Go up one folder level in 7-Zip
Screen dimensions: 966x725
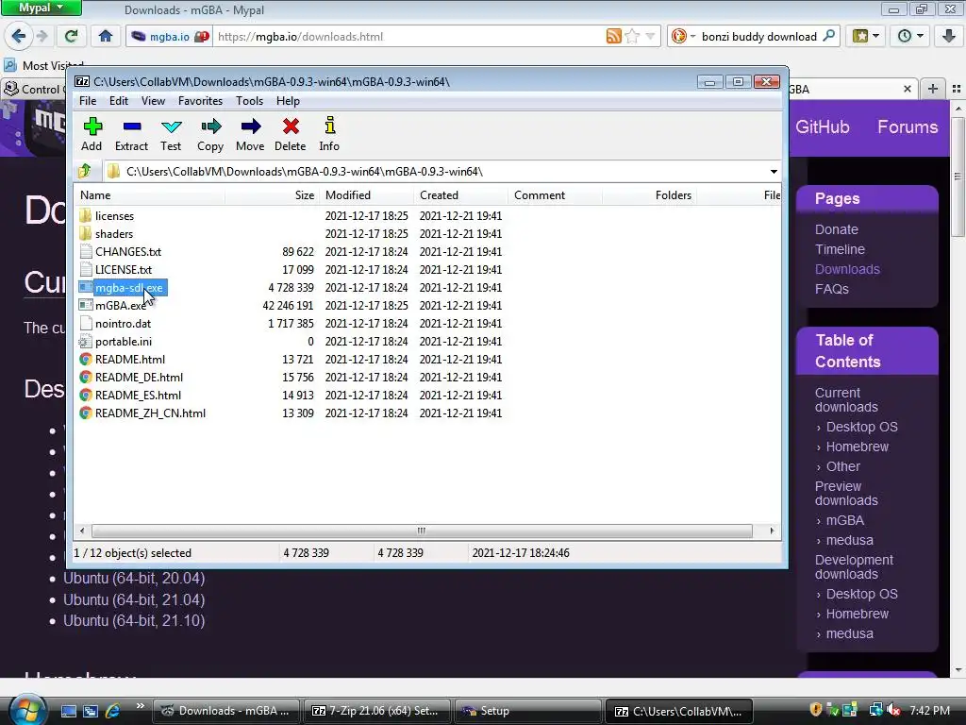[x=85, y=171]
